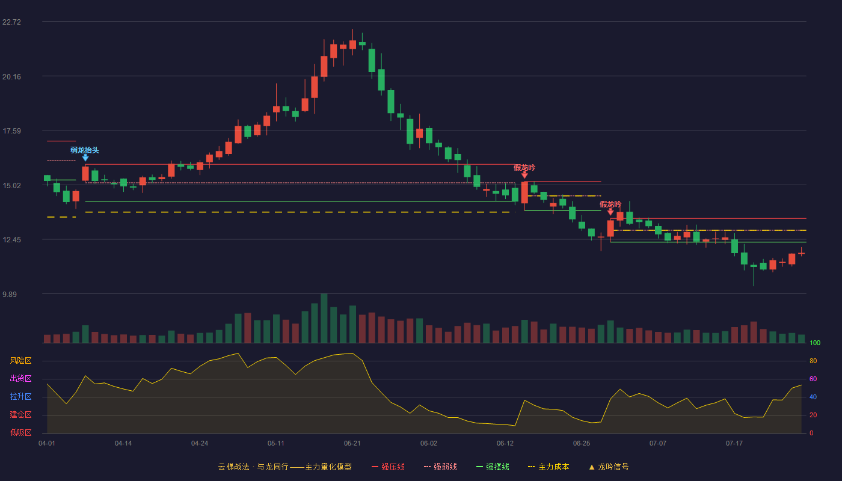Click the blue arrow under 弱龙抬头
Viewport: 842px width, 481px height.
point(85,158)
